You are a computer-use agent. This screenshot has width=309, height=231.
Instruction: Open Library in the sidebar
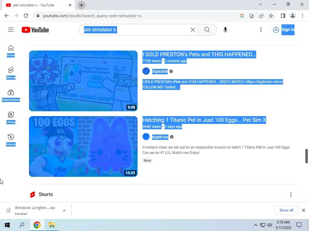click(11, 118)
